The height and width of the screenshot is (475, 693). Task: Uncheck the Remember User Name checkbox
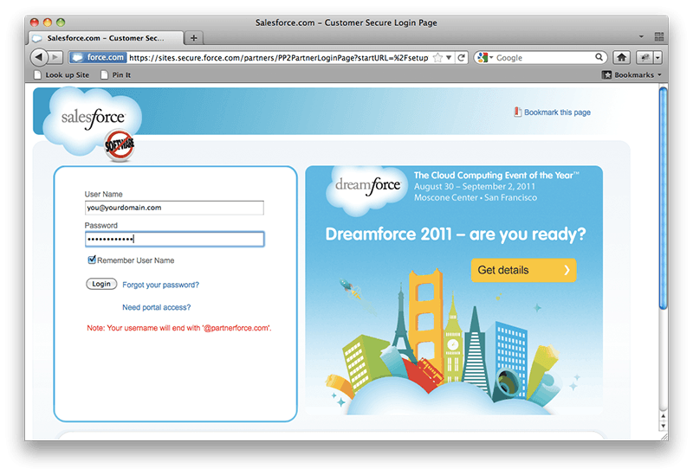pos(92,260)
